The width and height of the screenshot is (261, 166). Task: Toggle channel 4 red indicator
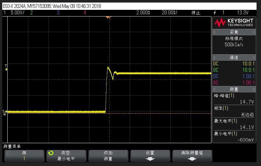point(85,12)
